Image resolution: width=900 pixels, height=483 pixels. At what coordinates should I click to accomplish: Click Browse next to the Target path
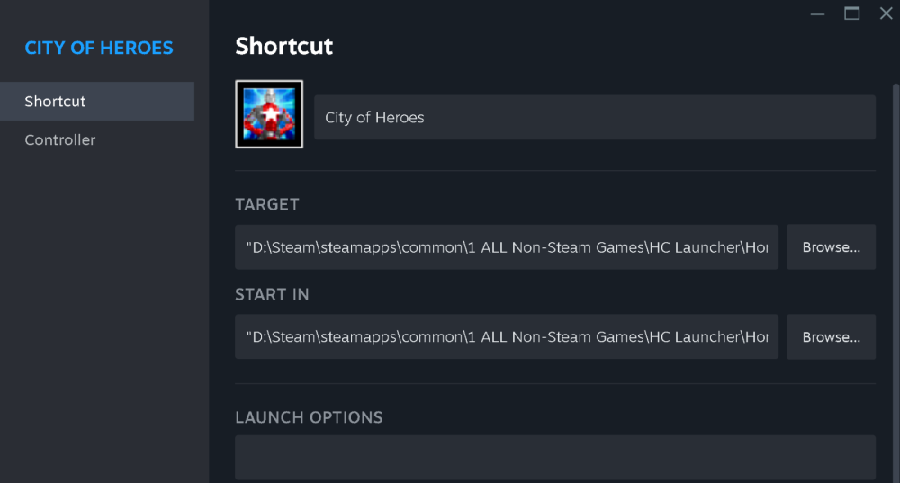tap(831, 247)
